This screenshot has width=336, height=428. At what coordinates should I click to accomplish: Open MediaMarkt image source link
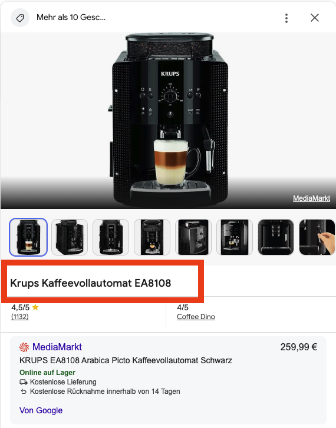coord(311,198)
